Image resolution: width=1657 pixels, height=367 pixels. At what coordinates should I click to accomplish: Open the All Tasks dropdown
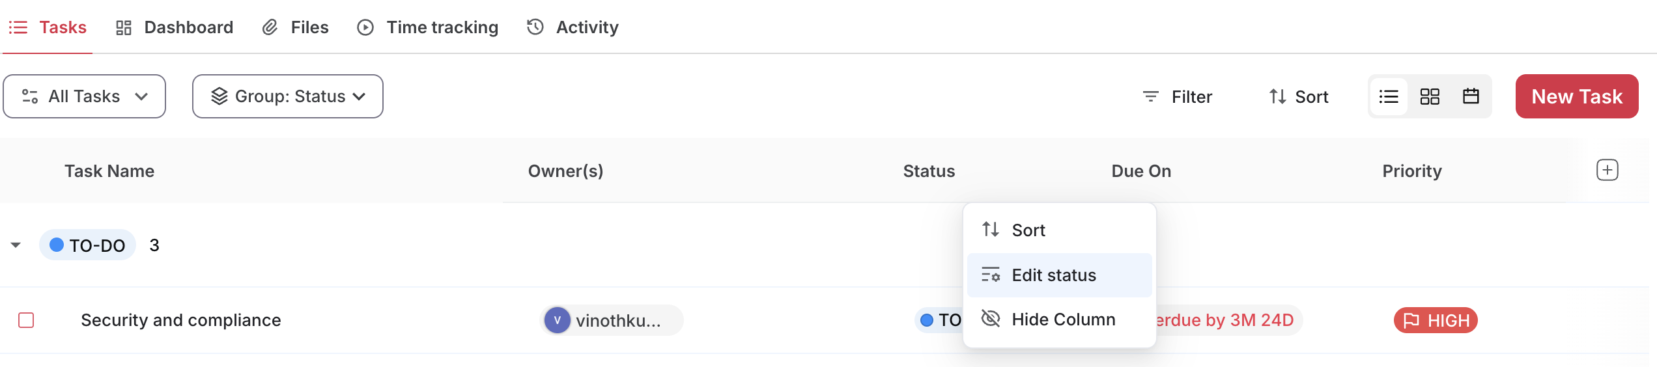(84, 96)
